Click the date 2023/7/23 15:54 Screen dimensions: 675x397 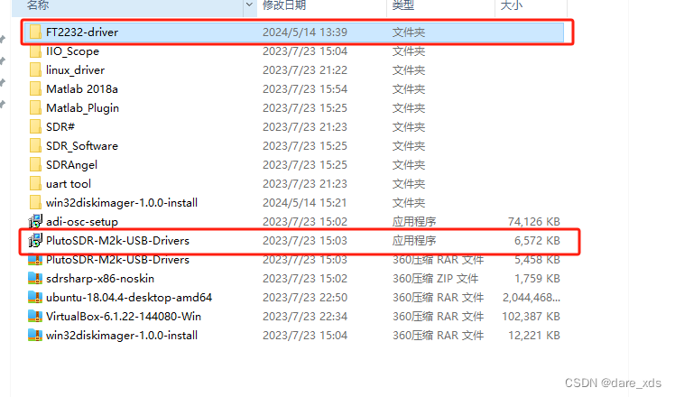(x=305, y=89)
